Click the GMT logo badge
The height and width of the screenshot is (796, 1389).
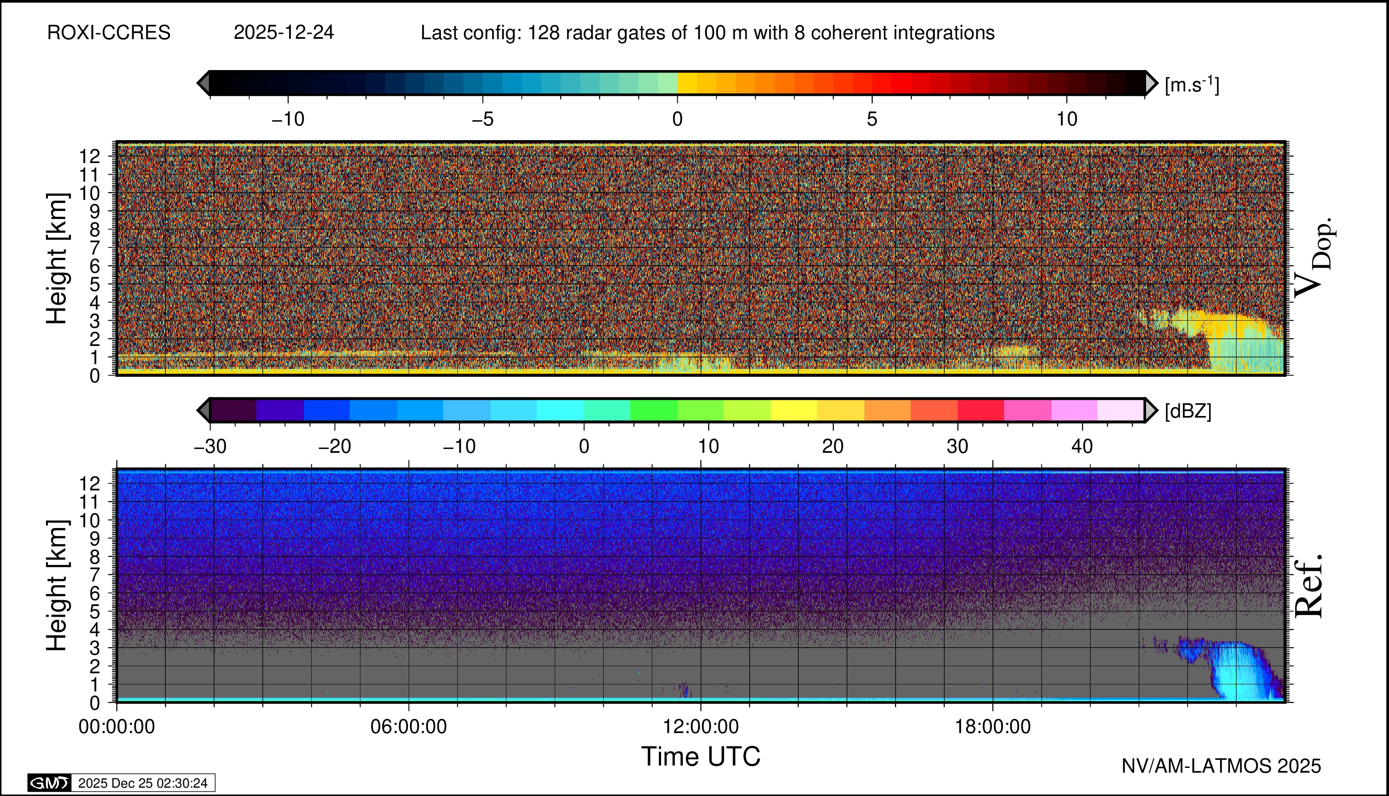point(49,783)
